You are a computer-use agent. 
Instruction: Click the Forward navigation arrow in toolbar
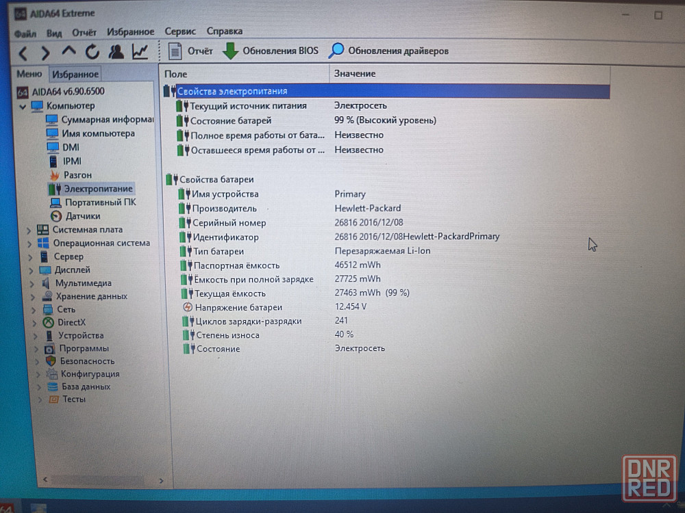pos(45,53)
